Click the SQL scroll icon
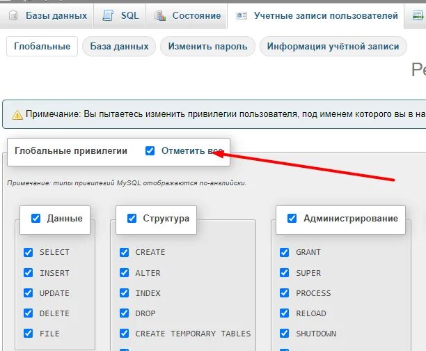 tap(108, 15)
